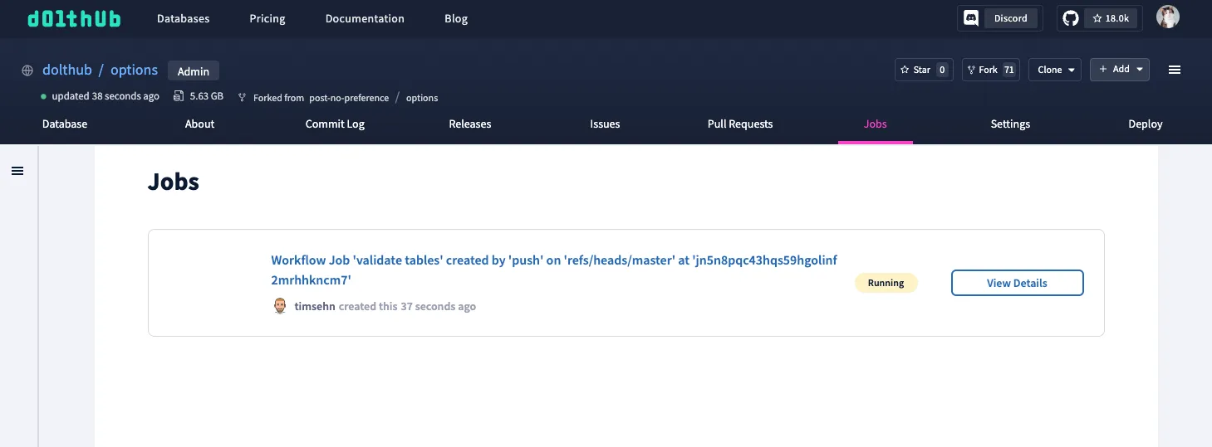The width and height of the screenshot is (1212, 447).
Task: Click the View Details button
Action: pyautogui.click(x=1017, y=283)
